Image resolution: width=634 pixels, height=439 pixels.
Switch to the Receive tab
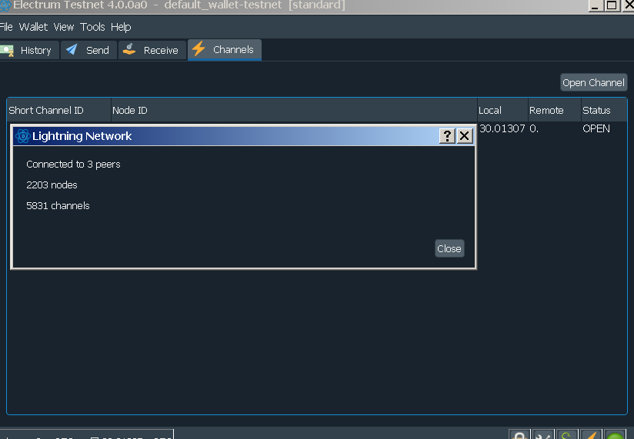[152, 50]
